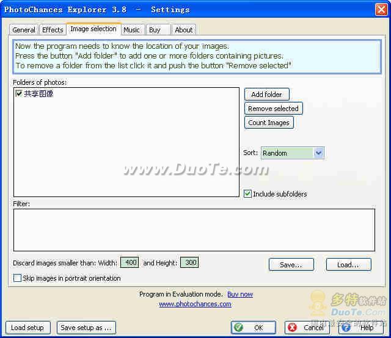The width and height of the screenshot is (391, 338).
Task: Click Save setup as ... button
Action: (x=86, y=328)
